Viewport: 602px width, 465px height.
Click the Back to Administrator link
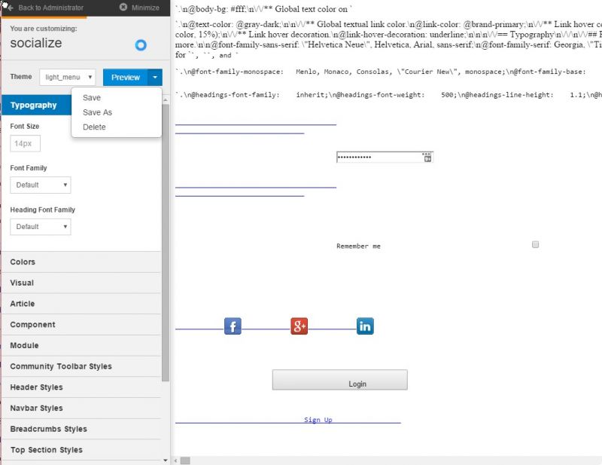pos(50,8)
